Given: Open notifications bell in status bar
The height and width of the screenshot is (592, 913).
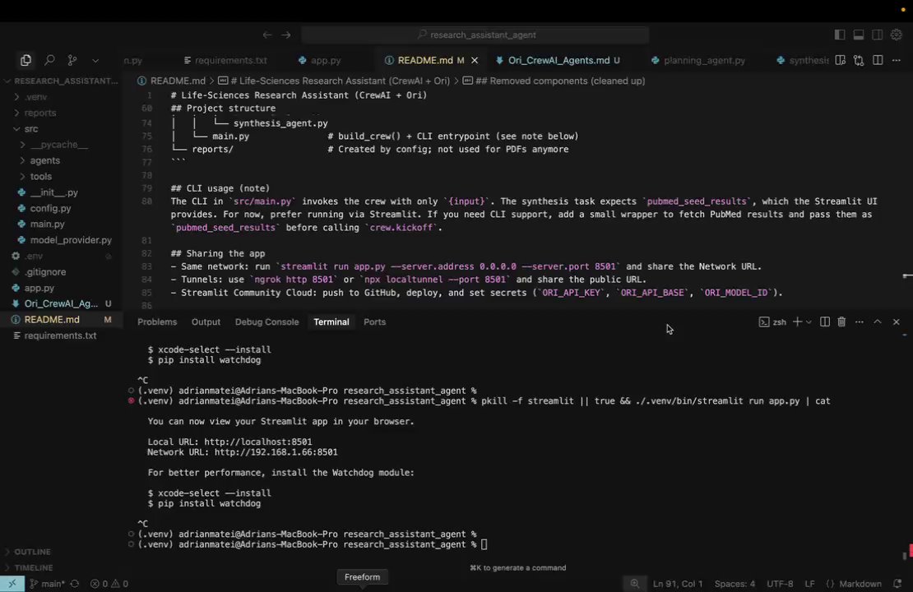Looking at the screenshot, I should point(897,584).
